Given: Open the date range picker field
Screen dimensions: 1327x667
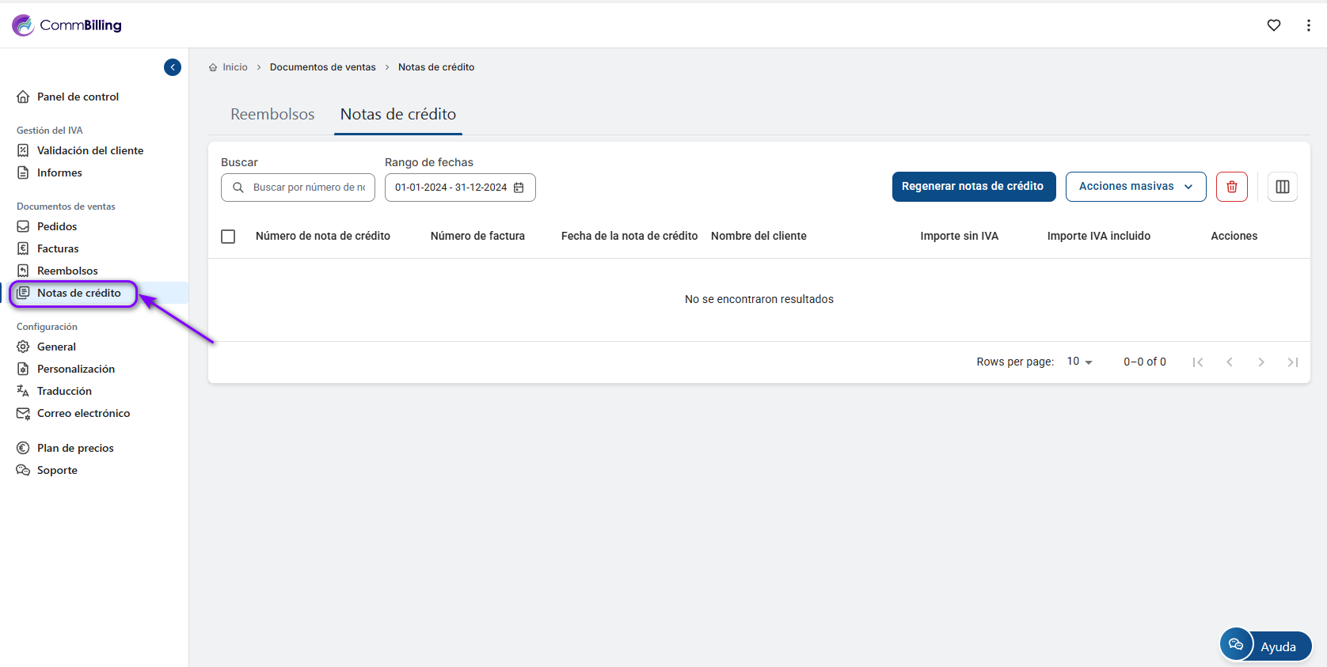Looking at the screenshot, I should click(451, 188).
